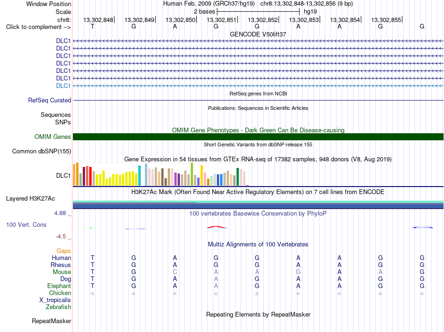
Task: Click the Layered H3K27Ac track label
Action: click(x=30, y=198)
